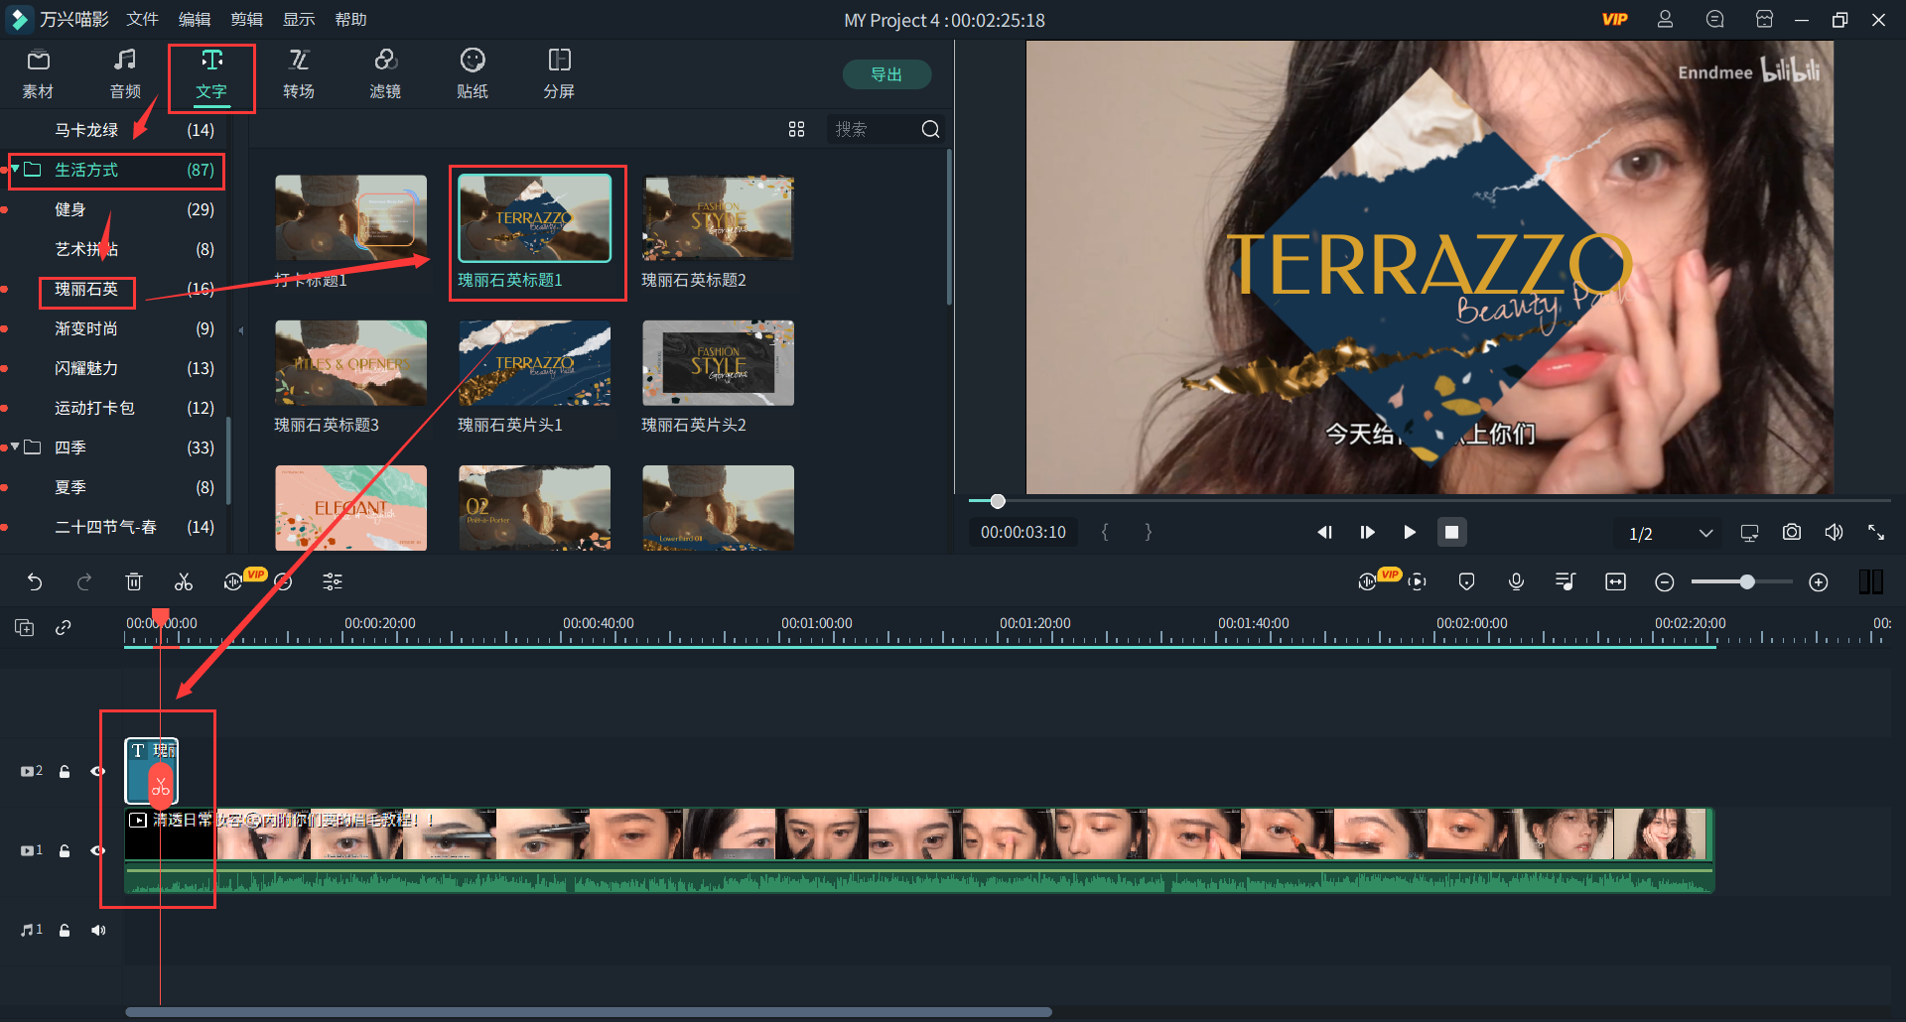Click the 导出 export button

click(885, 74)
